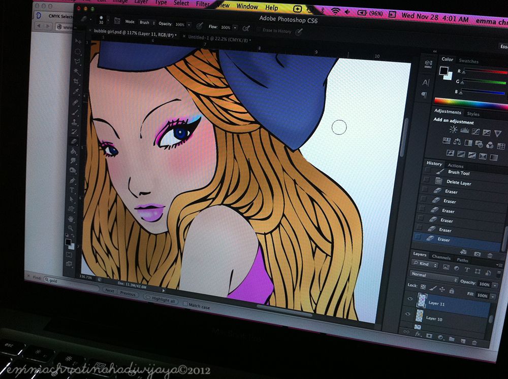Click the foreground color swatch in Color panel
This screenshot has width=508, height=379.
click(443, 71)
